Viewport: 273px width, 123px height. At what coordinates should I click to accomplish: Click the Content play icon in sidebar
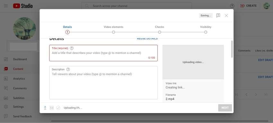point(6,69)
